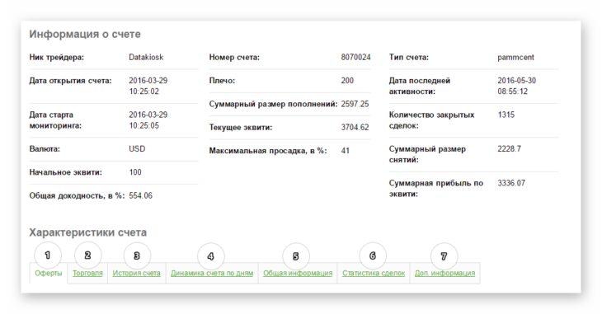Click the Номер счета label
602x314 pixels.
(x=234, y=57)
